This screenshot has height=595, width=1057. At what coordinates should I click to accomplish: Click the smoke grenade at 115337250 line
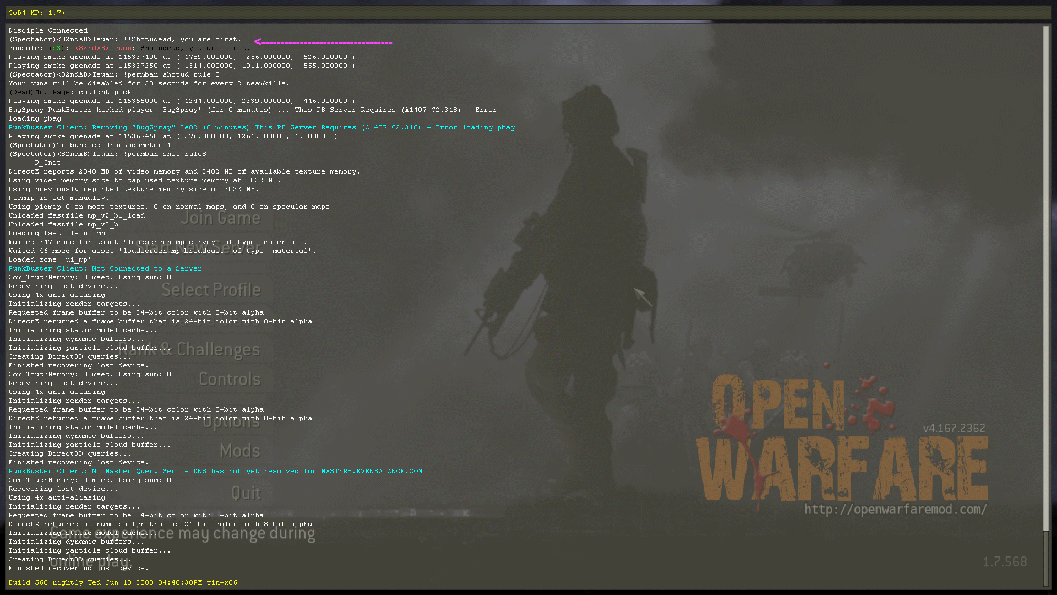pos(182,66)
